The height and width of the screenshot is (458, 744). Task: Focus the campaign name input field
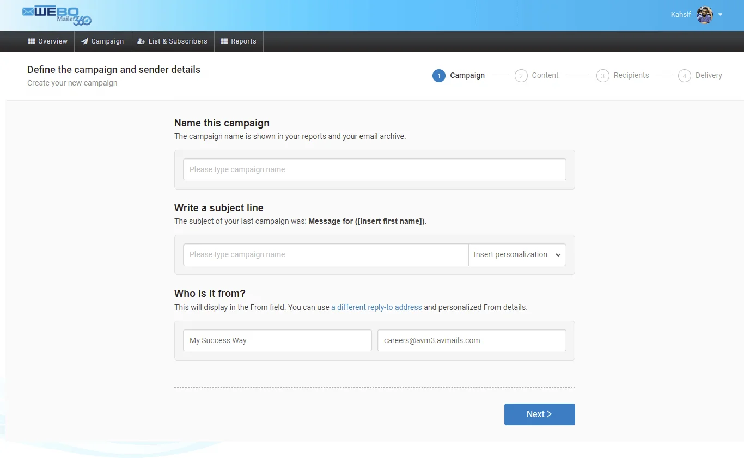point(374,169)
